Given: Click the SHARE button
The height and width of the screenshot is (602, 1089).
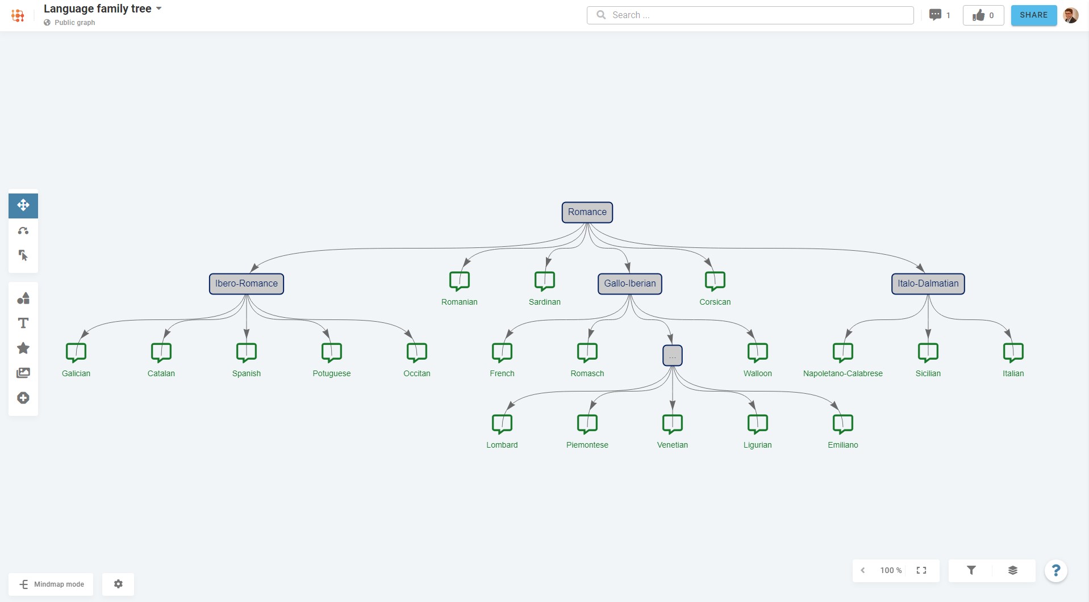Looking at the screenshot, I should [x=1033, y=15].
